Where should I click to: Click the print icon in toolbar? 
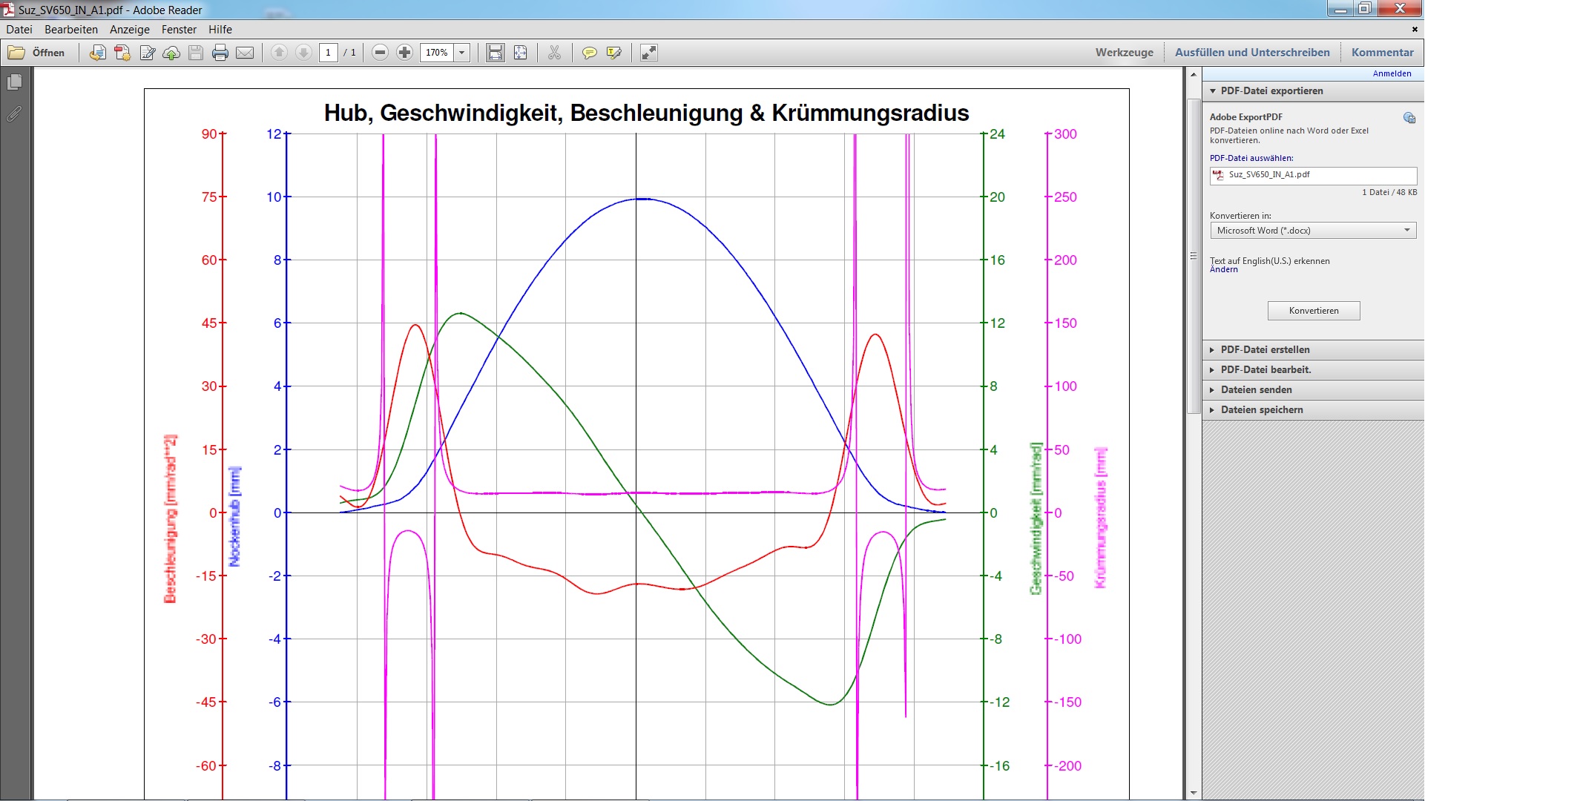coord(220,53)
